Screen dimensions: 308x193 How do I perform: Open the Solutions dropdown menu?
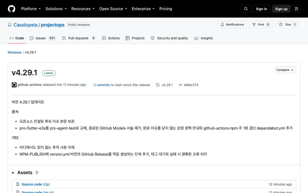click(56, 9)
